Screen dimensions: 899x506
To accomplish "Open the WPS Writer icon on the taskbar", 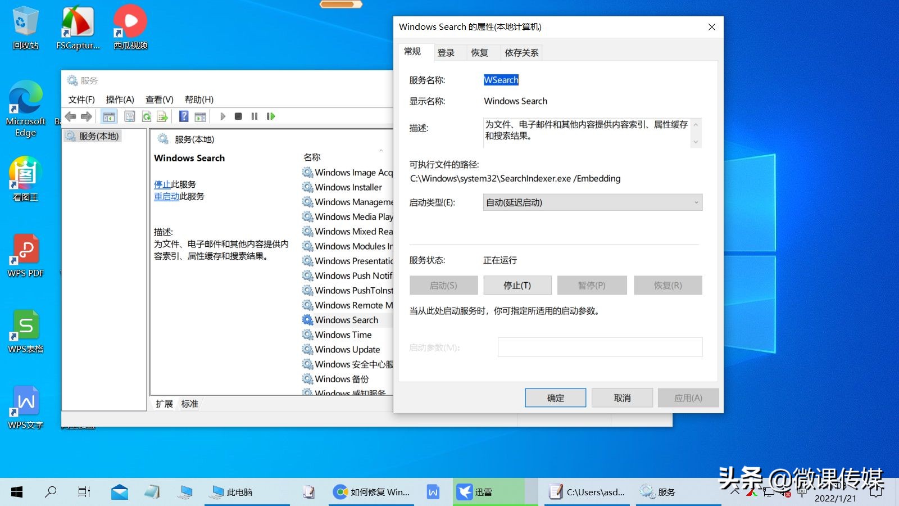I will 433,492.
